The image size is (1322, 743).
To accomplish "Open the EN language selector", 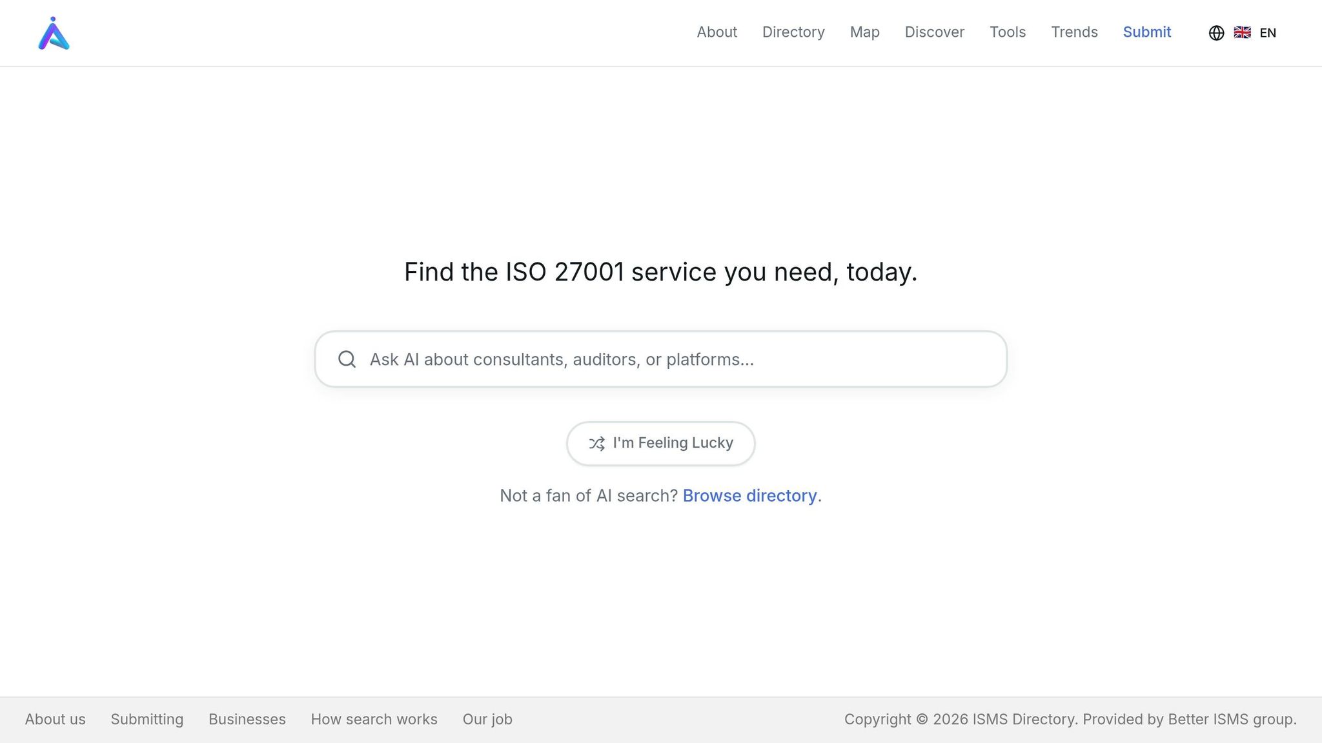I will coord(1268,32).
